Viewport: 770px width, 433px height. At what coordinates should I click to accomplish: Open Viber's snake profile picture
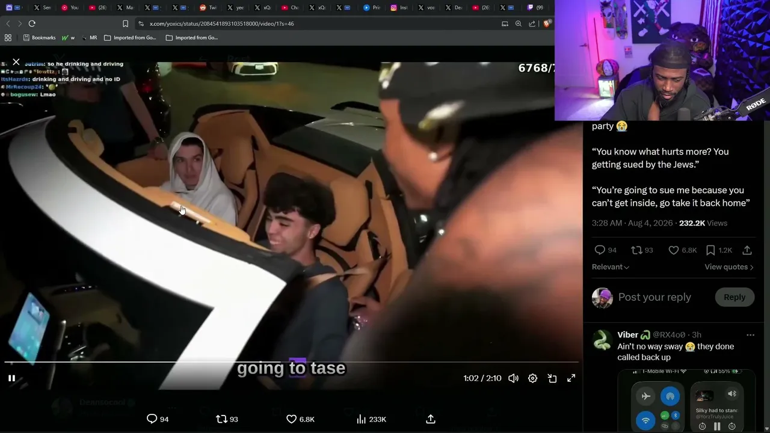click(x=602, y=340)
